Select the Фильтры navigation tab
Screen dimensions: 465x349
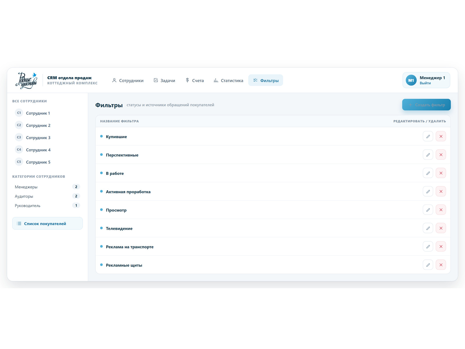click(x=266, y=80)
